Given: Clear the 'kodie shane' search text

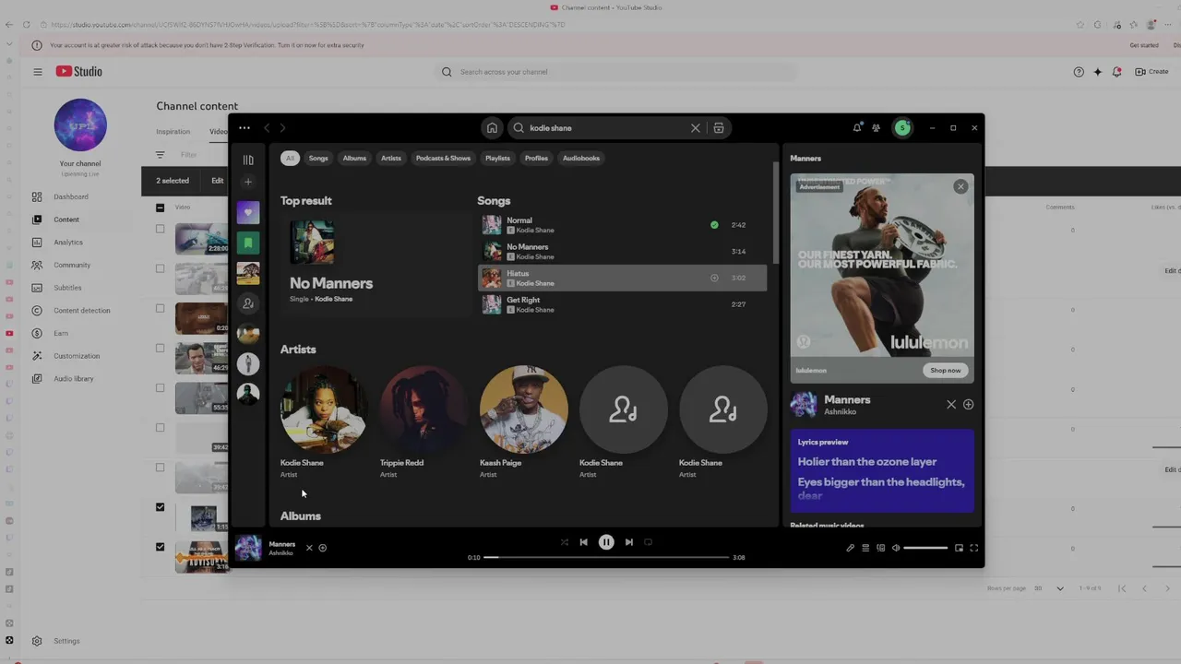Looking at the screenshot, I should [x=696, y=128].
